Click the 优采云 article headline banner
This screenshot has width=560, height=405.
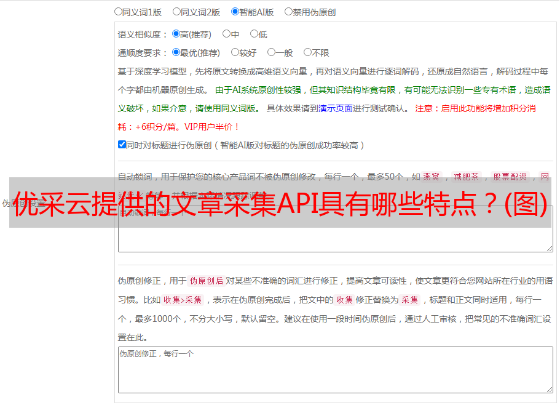(x=280, y=203)
